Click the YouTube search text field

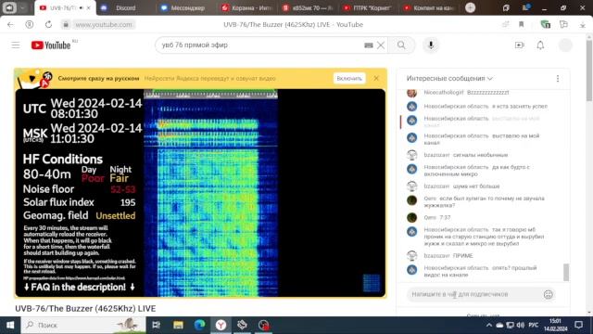point(261,45)
